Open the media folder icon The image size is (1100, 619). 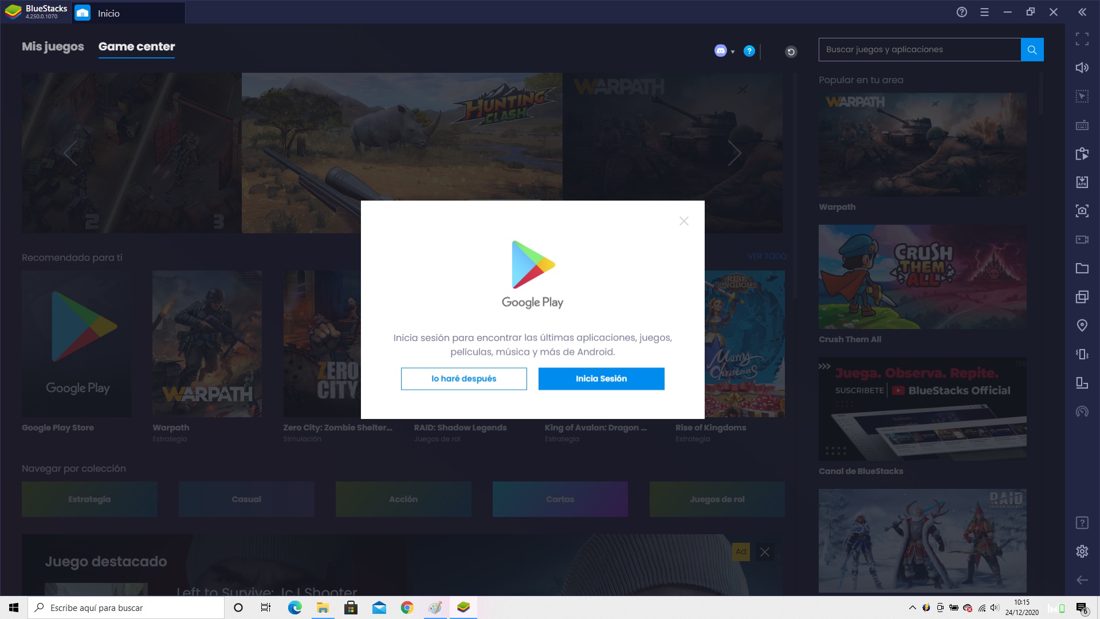tap(1082, 268)
